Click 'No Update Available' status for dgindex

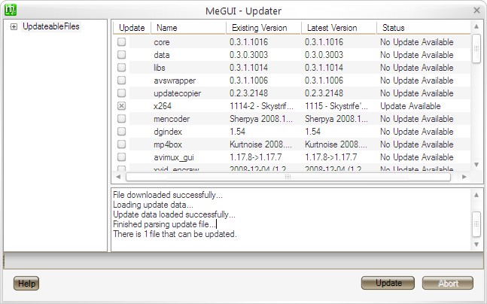point(417,132)
